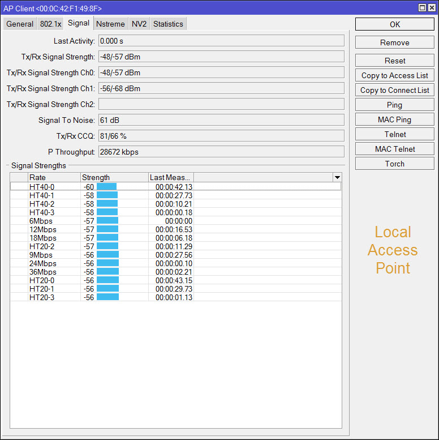Image resolution: width=439 pixels, height=440 pixels.
Task: Open the Nstreme tab
Action: coord(110,24)
